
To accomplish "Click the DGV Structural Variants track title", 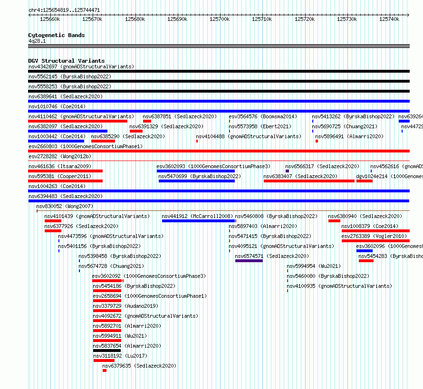I will (x=67, y=61).
